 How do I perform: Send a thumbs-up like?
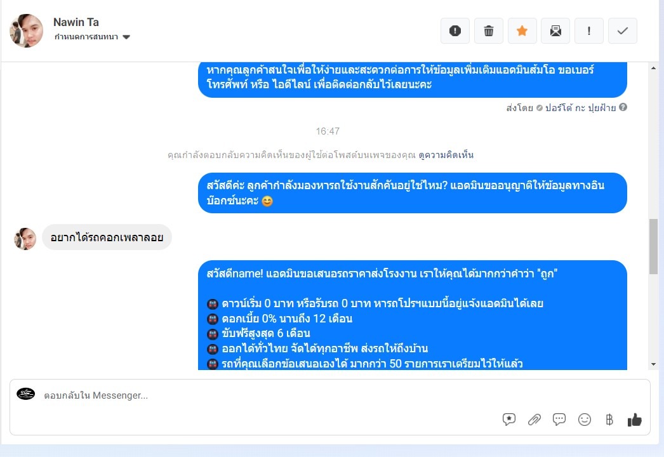[x=634, y=420]
